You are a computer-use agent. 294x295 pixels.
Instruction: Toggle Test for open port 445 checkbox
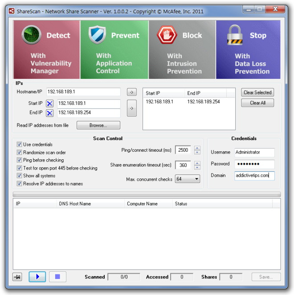click(x=19, y=168)
